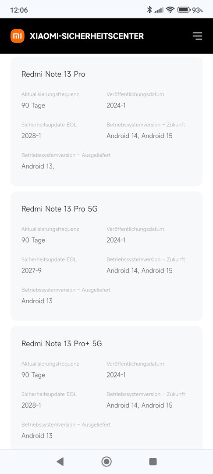
Task: Tap the battery icon in status bar
Action: pyautogui.click(x=184, y=10)
